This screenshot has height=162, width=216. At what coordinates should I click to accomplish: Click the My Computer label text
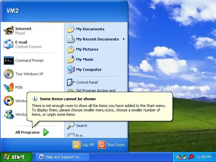click(89, 70)
